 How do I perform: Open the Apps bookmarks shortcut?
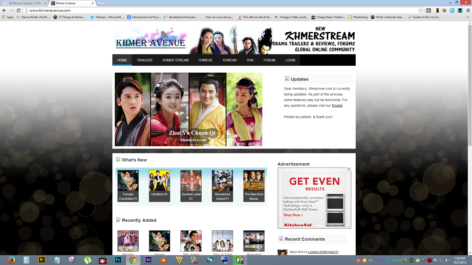tap(8, 17)
